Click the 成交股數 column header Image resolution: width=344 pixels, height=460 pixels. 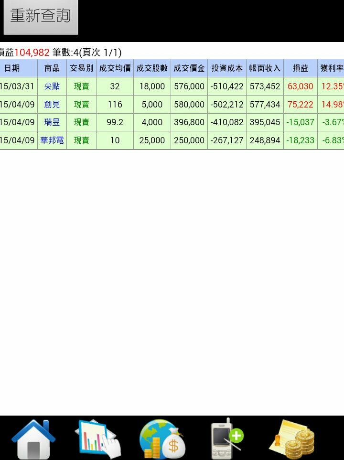click(x=152, y=68)
